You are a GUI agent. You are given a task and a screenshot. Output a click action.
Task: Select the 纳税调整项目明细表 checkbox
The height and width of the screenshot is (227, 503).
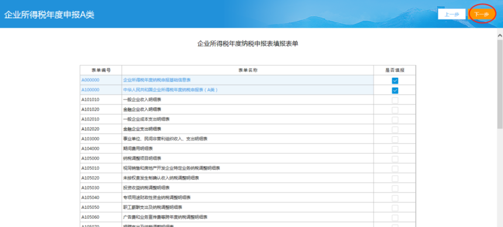(x=395, y=159)
